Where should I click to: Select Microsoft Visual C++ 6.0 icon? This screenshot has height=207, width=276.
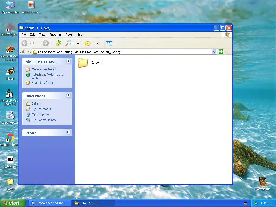(x=9, y=54)
